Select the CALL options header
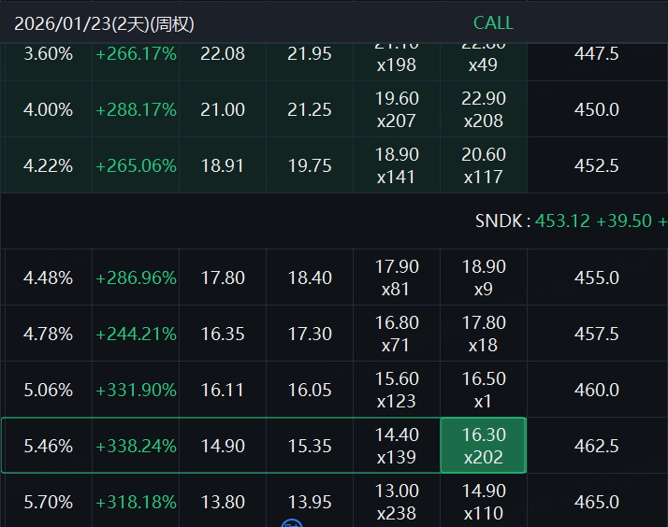This screenshot has width=668, height=527. [493, 23]
